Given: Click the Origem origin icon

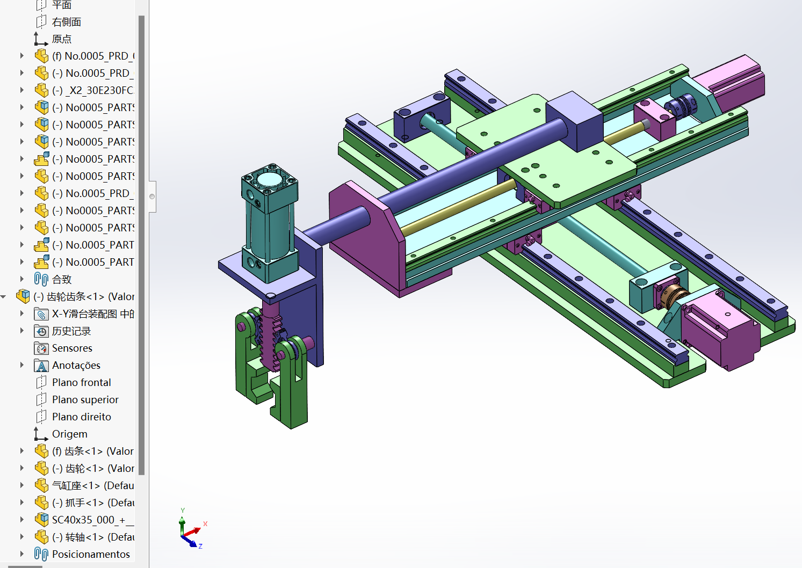Looking at the screenshot, I should coord(41,434).
